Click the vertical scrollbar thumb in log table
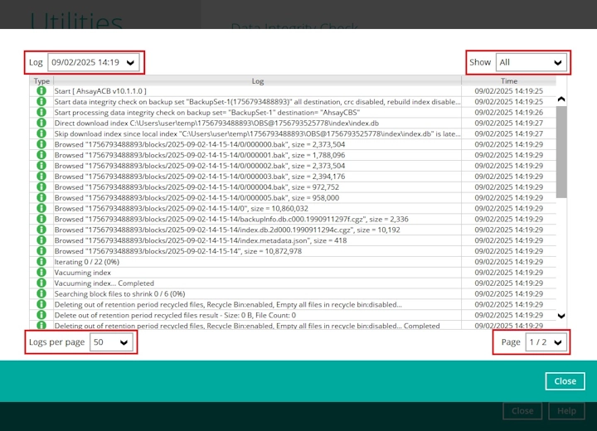597x431 pixels. pos(561,149)
